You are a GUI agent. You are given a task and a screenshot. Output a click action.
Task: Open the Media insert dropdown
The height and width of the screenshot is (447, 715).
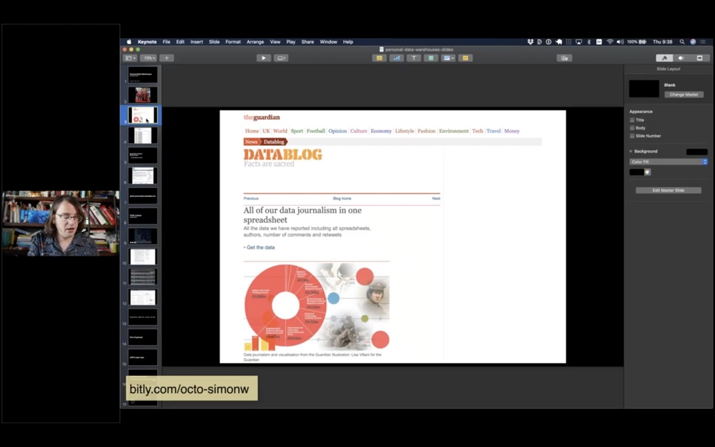[x=449, y=58]
